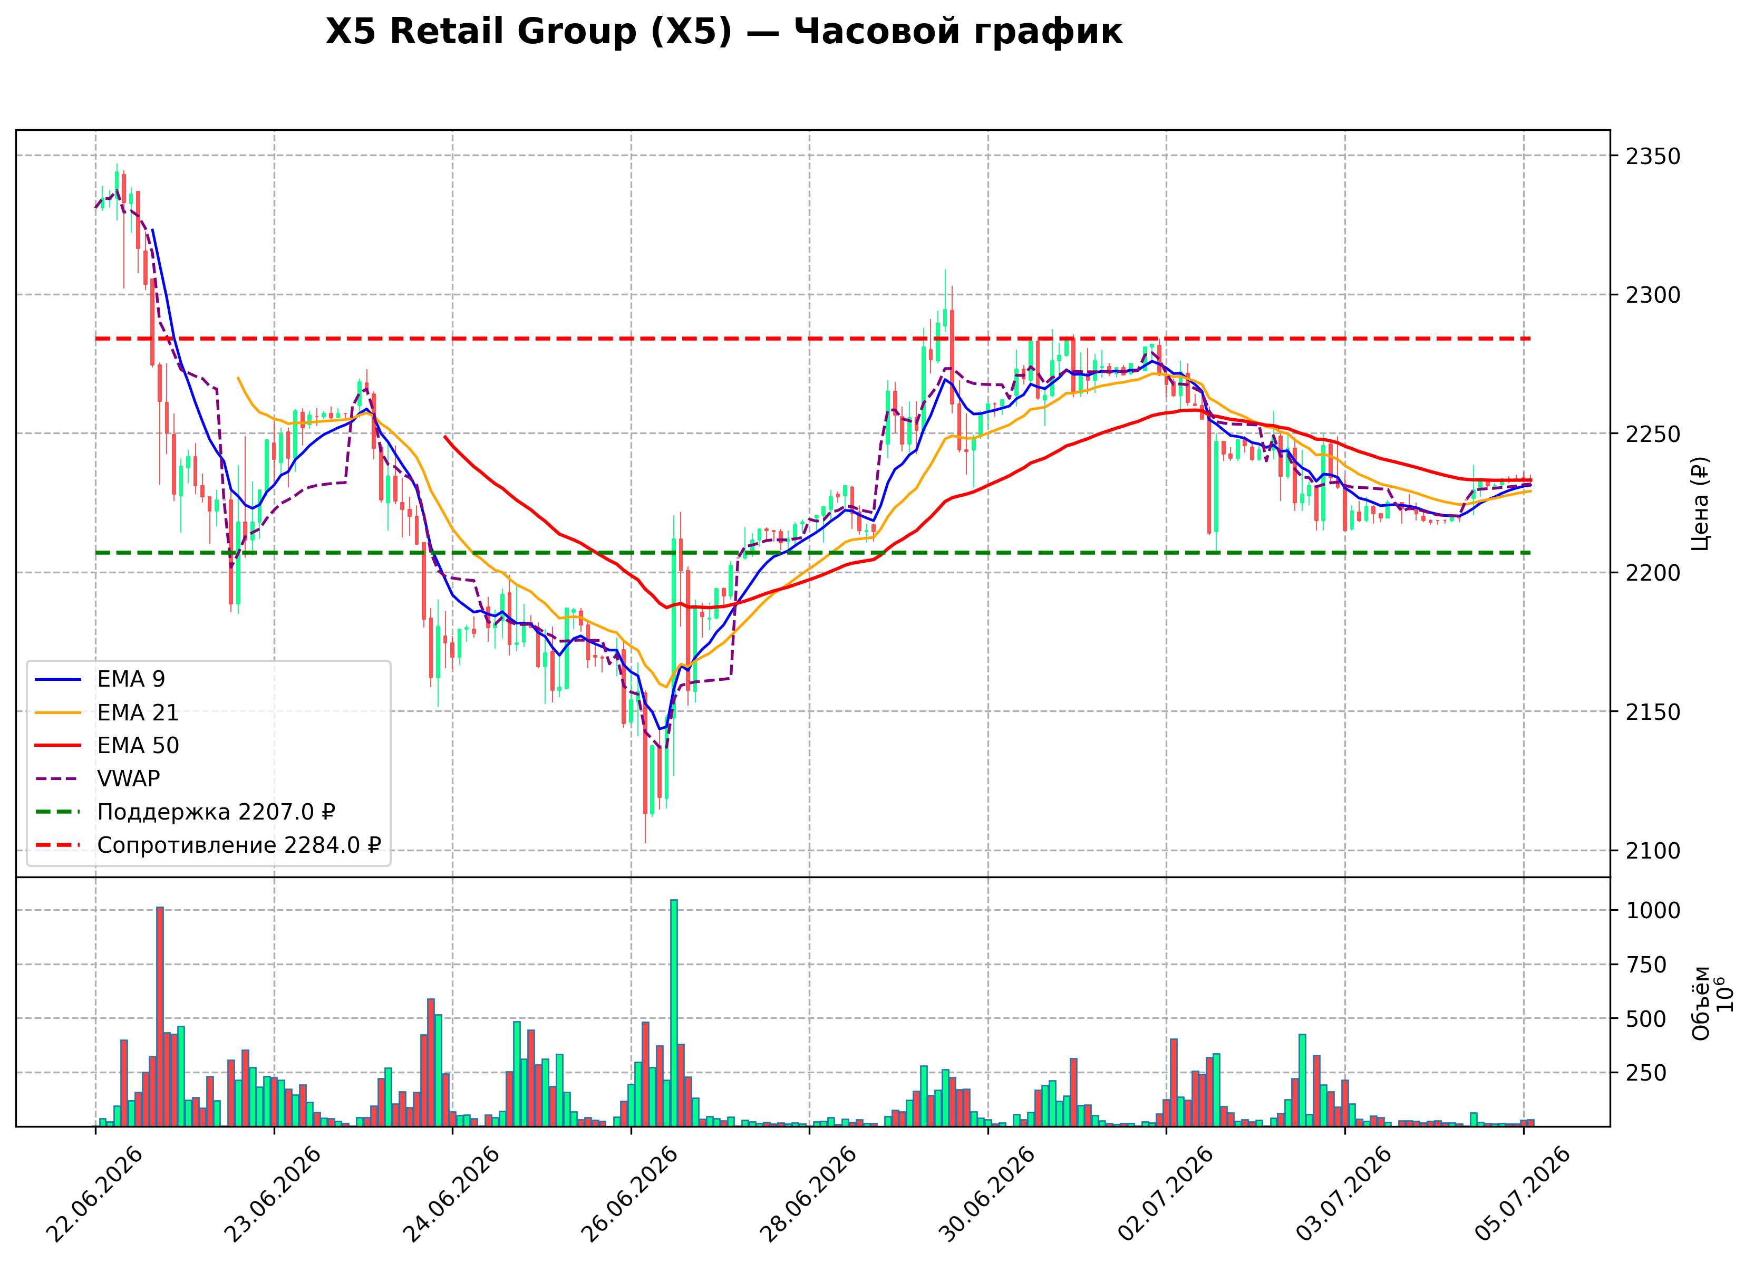
Task: Click the EMA 50 legend entry
Action: tap(106, 746)
